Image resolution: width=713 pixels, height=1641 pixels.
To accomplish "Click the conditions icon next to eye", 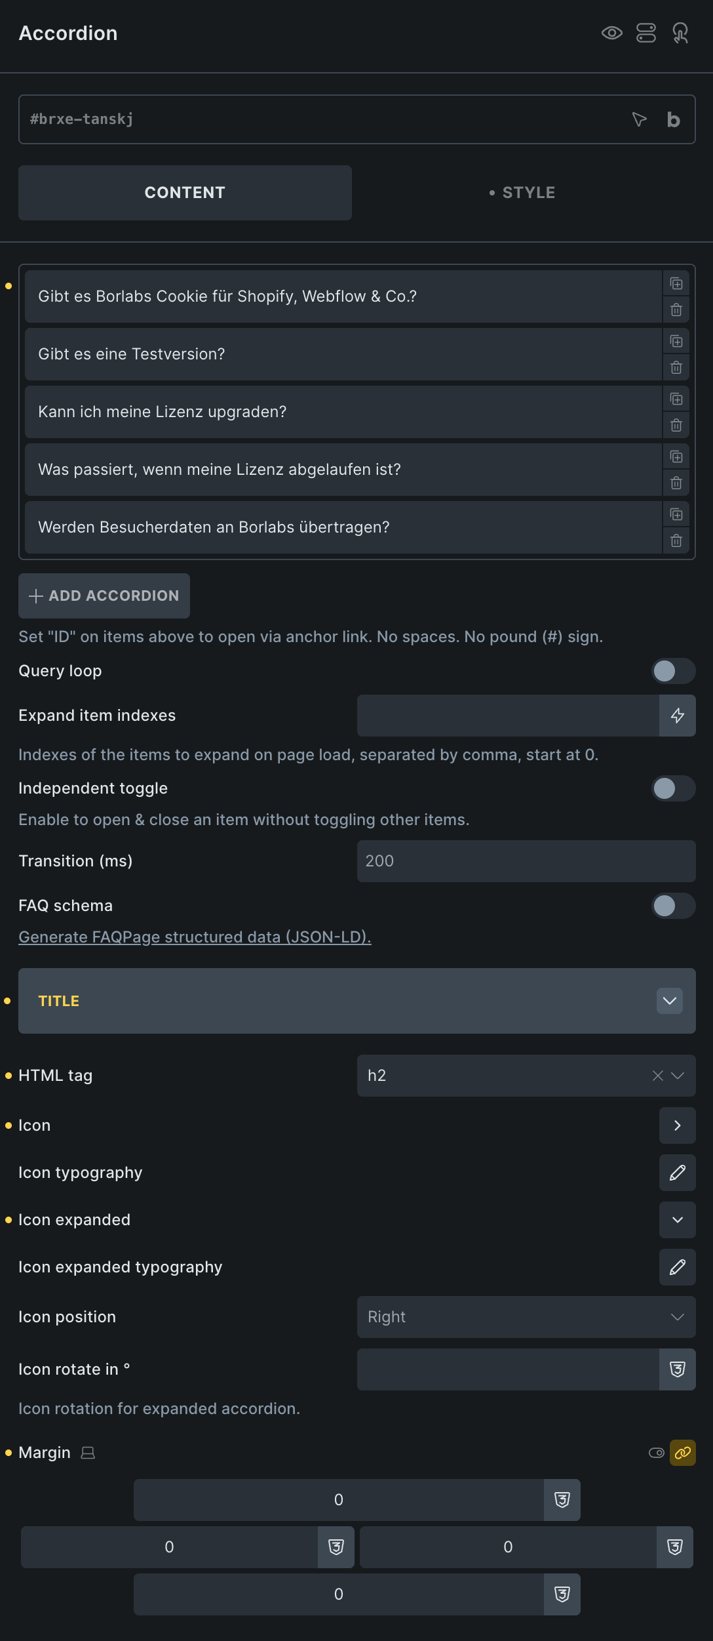I will click(646, 33).
